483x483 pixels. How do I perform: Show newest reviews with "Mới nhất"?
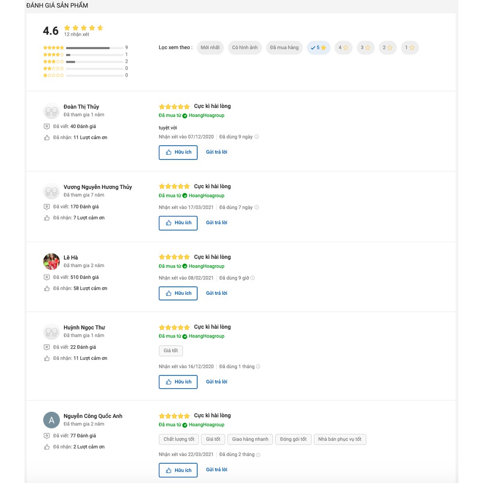click(210, 48)
